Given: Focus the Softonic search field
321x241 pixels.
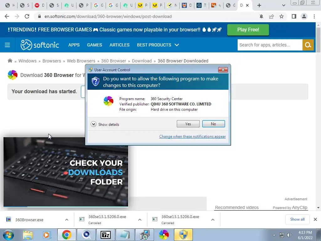Looking at the screenshot, I should (270, 45).
